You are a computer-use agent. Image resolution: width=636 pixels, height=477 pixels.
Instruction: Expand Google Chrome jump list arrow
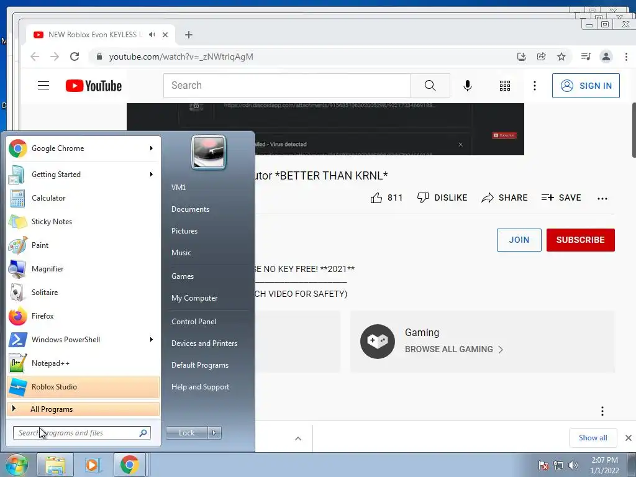[152, 148]
